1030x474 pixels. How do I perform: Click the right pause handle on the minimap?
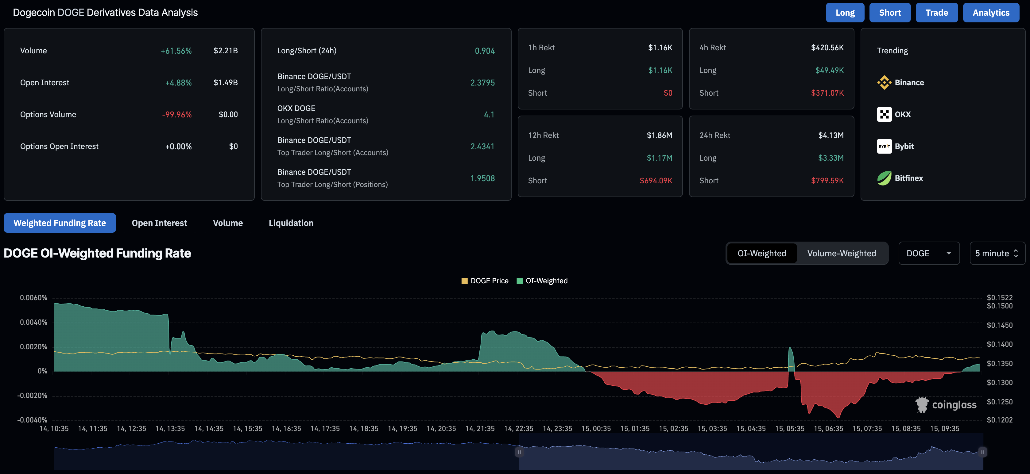click(983, 452)
